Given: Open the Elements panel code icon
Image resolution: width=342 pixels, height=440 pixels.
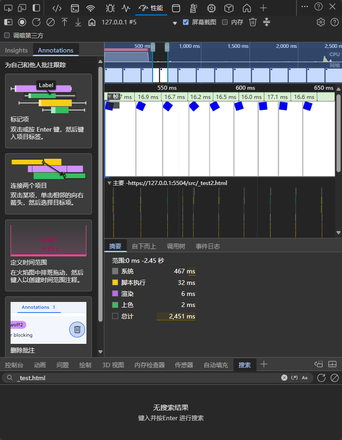Looking at the screenshot, I should [x=57, y=8].
